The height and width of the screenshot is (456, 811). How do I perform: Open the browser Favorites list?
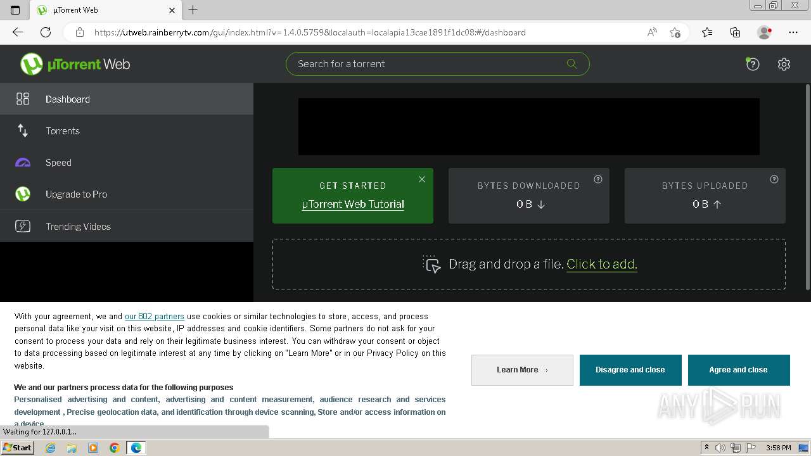click(707, 32)
